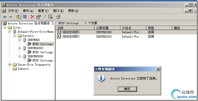
Task: Select NTDS Settings label under SERVER2003
Action: pyautogui.click(x=43, y=52)
